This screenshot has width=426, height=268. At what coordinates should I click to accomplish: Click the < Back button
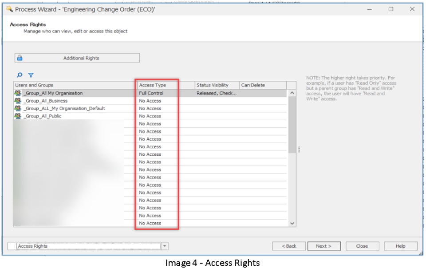point(289,246)
